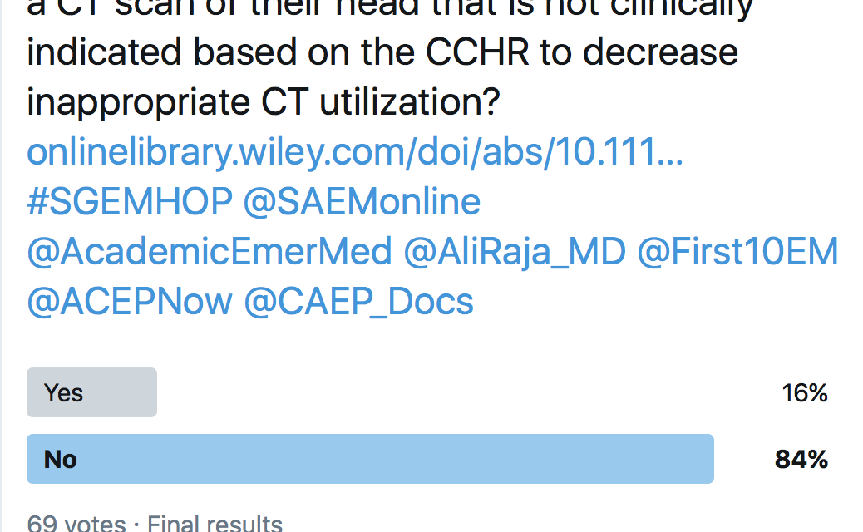Open the #SGEMHOP hashtag
This screenshot has width=863, height=532.
[x=130, y=201]
